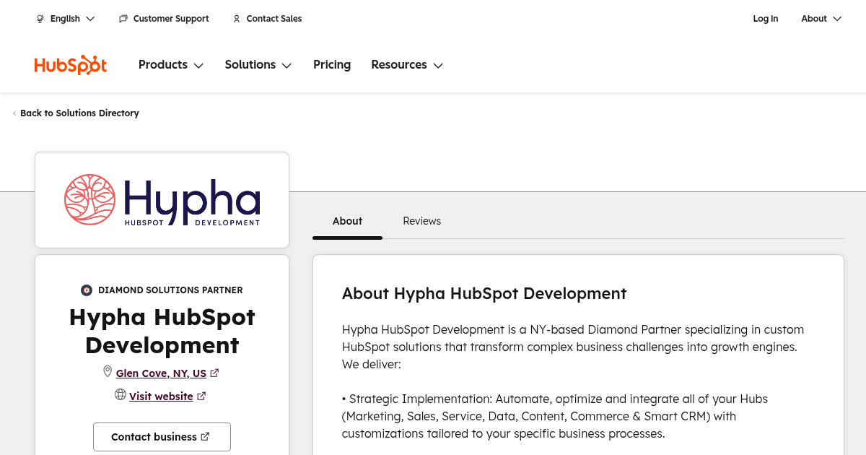Expand the Resources menu
This screenshot has height=455, width=866.
[407, 65]
